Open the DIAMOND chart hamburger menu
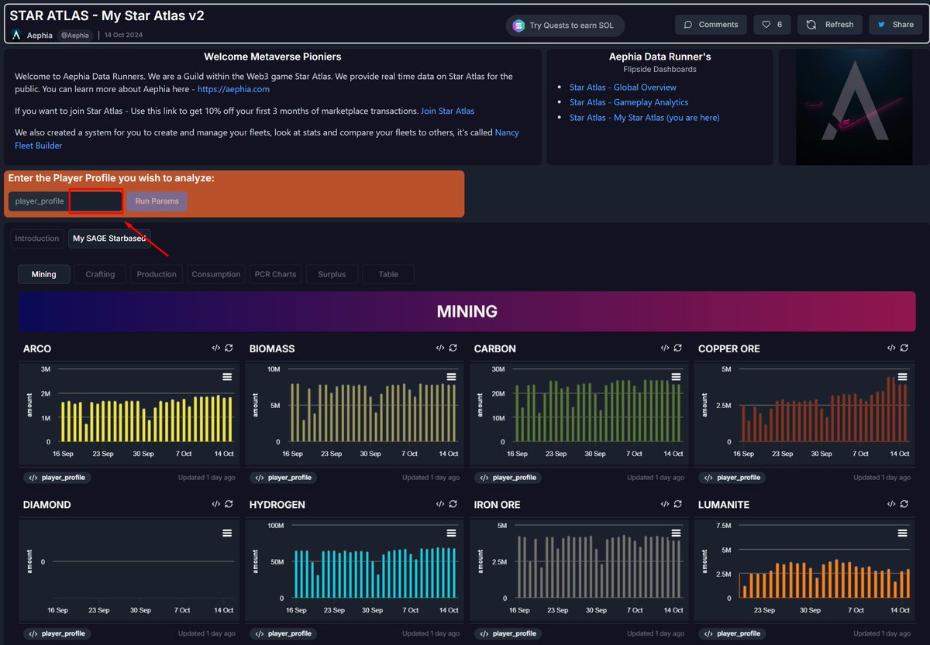 (227, 533)
